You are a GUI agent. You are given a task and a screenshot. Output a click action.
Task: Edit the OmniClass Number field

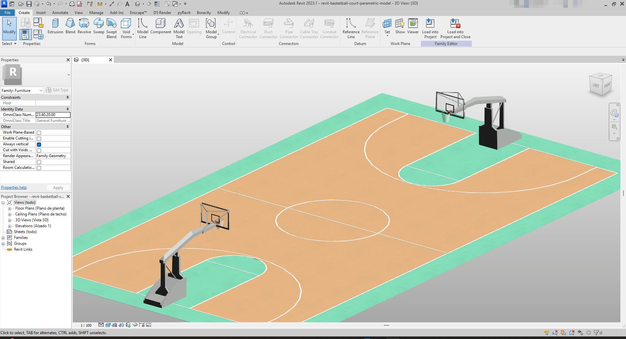pos(53,115)
